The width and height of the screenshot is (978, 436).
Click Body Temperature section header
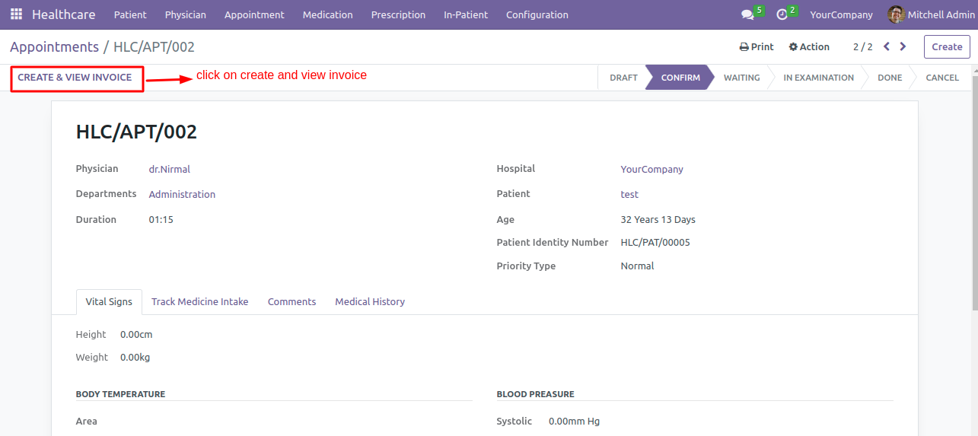click(x=120, y=394)
